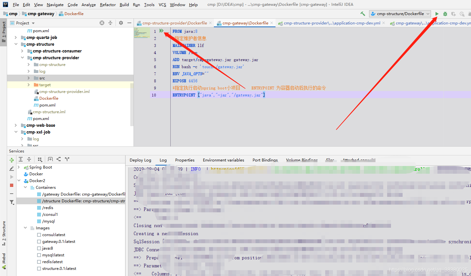Collapse all nodes using Services collapse-all icon
471x276 pixels.
(x=29, y=159)
